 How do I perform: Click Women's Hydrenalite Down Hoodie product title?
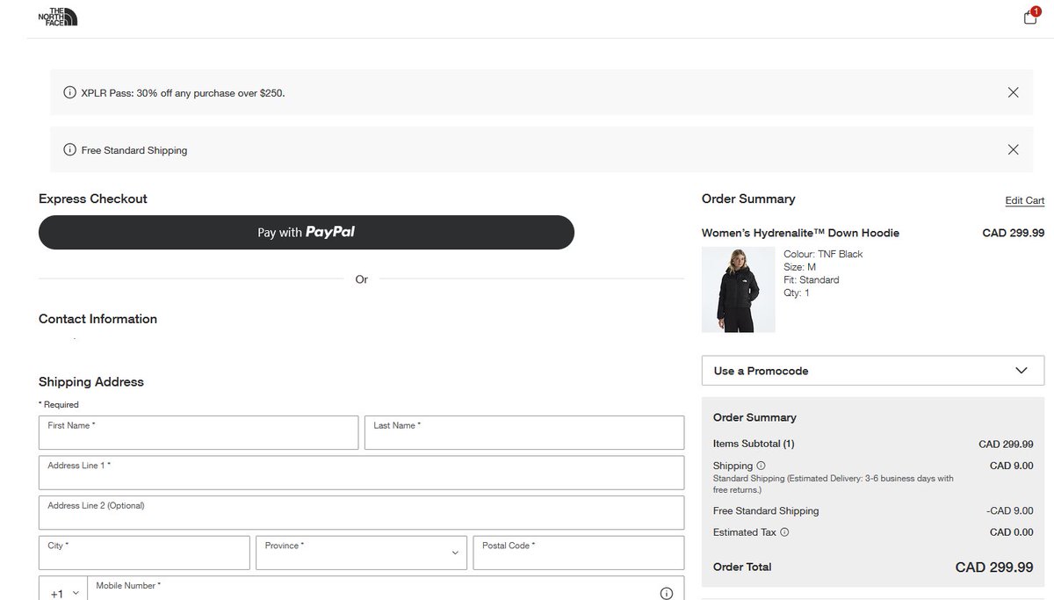pos(800,233)
